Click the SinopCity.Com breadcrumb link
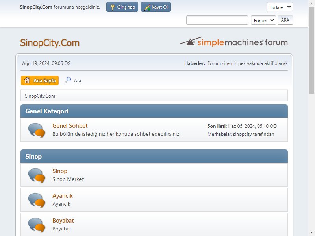315x236 pixels. 40,96
